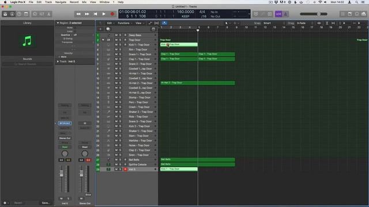Click the Spitfire Celeste track icon
369x207 pixels.
pos(108,164)
